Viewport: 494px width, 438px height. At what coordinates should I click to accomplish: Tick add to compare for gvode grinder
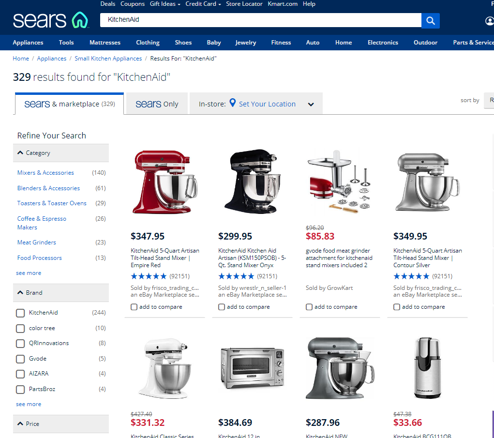pyautogui.click(x=309, y=307)
